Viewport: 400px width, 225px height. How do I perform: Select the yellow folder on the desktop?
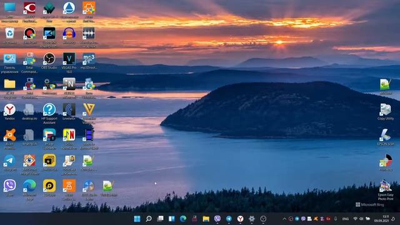(x=10, y=84)
